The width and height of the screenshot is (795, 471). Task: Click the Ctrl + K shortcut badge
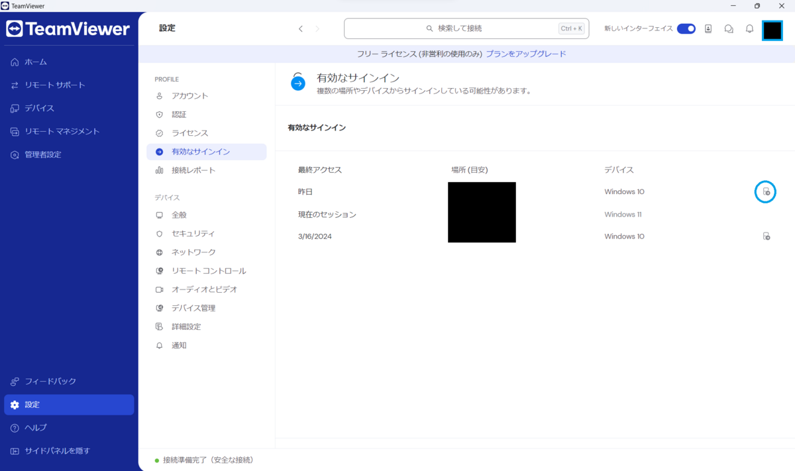tap(571, 28)
